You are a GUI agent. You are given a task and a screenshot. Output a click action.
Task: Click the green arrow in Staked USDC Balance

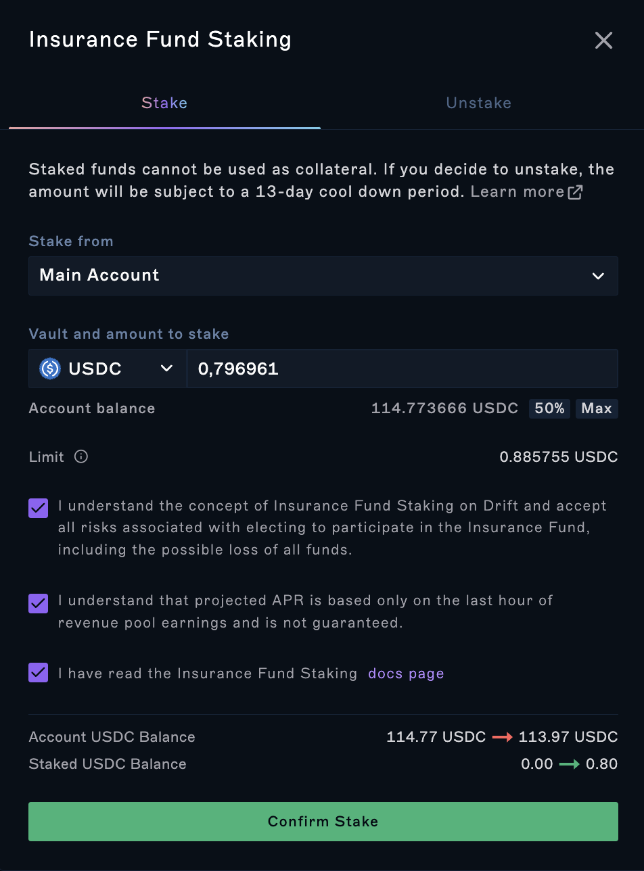click(570, 764)
